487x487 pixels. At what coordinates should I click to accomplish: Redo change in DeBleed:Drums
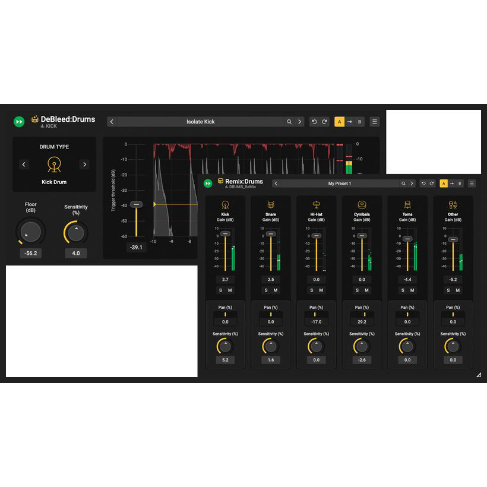click(x=324, y=122)
